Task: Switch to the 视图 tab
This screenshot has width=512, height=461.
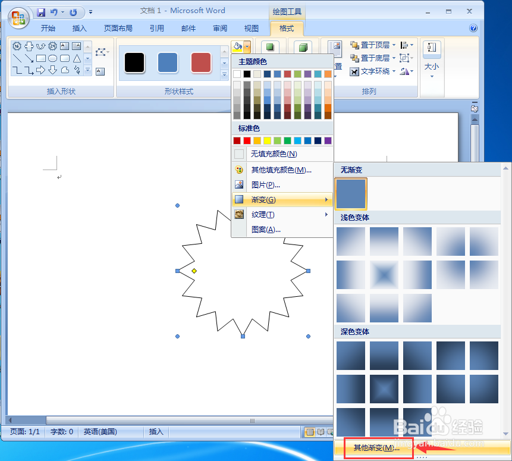Action: point(252,29)
